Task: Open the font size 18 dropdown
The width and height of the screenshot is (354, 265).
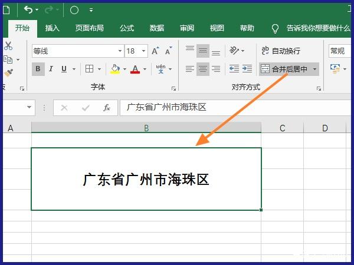Action: 143,51
